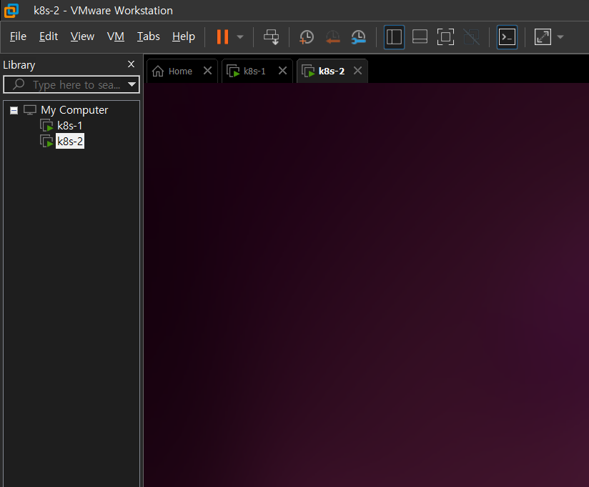Viewport: 589px width, 487px height.
Task: Toggle the library sidebar view
Action: 394,36
